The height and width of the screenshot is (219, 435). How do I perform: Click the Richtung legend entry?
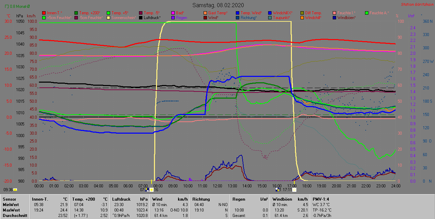coord(246,18)
